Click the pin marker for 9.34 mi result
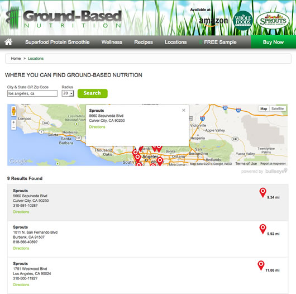The height and width of the screenshot is (294, 296). click(262, 192)
